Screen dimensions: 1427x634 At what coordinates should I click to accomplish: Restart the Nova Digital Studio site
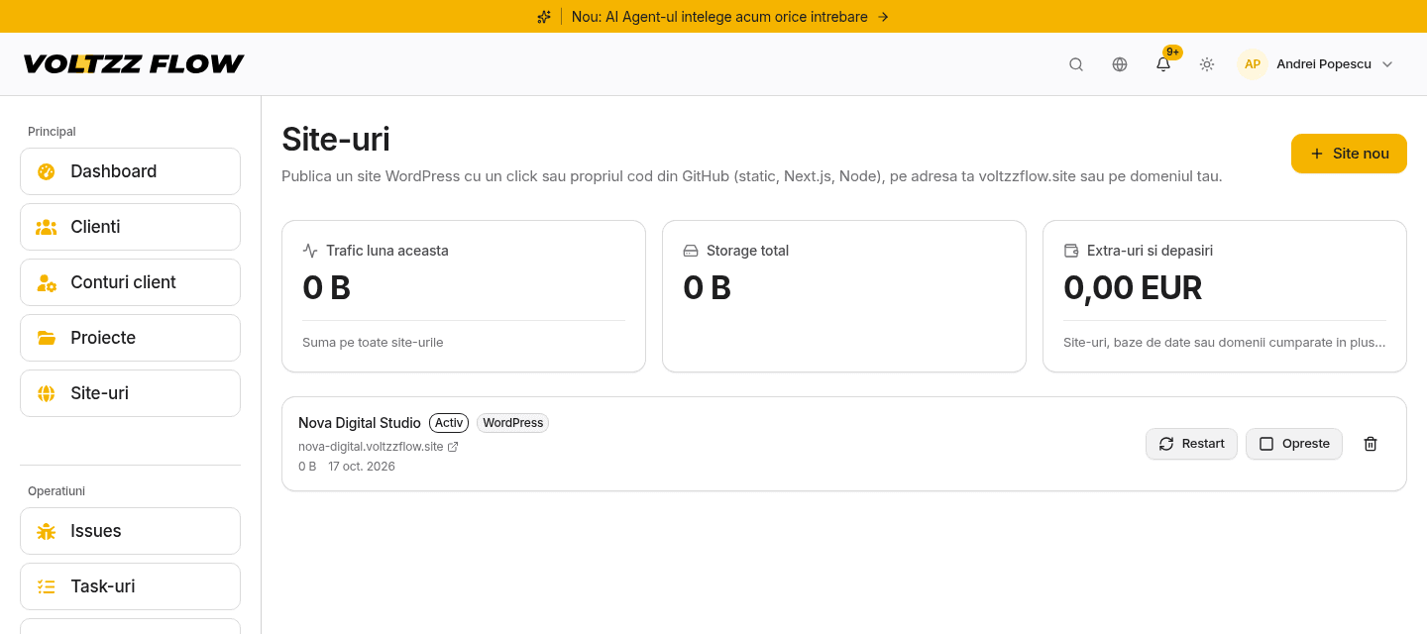pos(1191,444)
